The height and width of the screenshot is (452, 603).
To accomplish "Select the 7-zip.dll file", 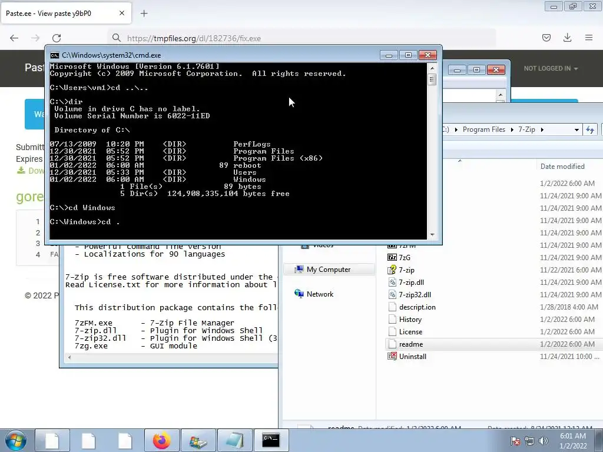I will pos(412,282).
